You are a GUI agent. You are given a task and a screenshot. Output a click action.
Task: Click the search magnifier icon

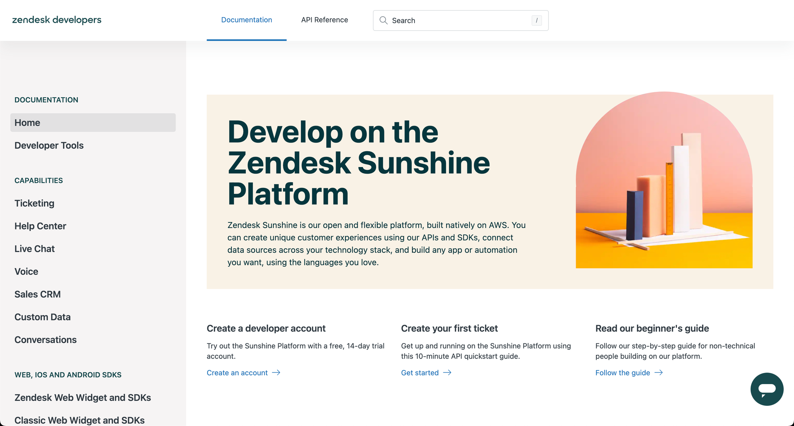pos(383,21)
